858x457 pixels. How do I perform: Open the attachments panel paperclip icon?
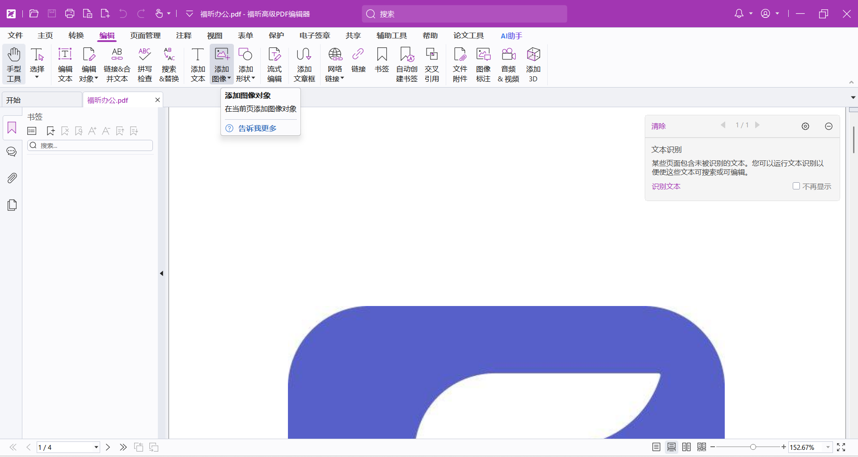(12, 178)
